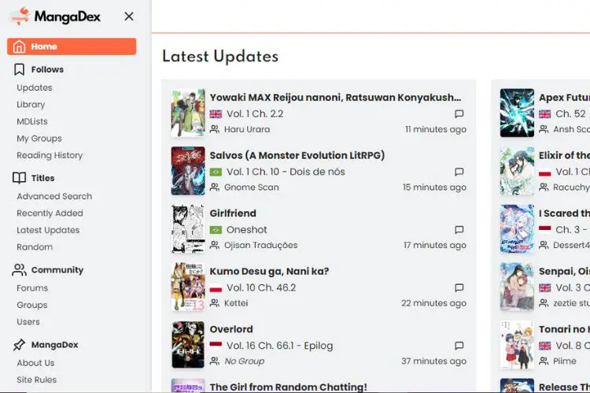590x393 pixels.
Task: Open title Salvos (A Monster Evolution LitRPG)
Action: pyautogui.click(x=297, y=155)
